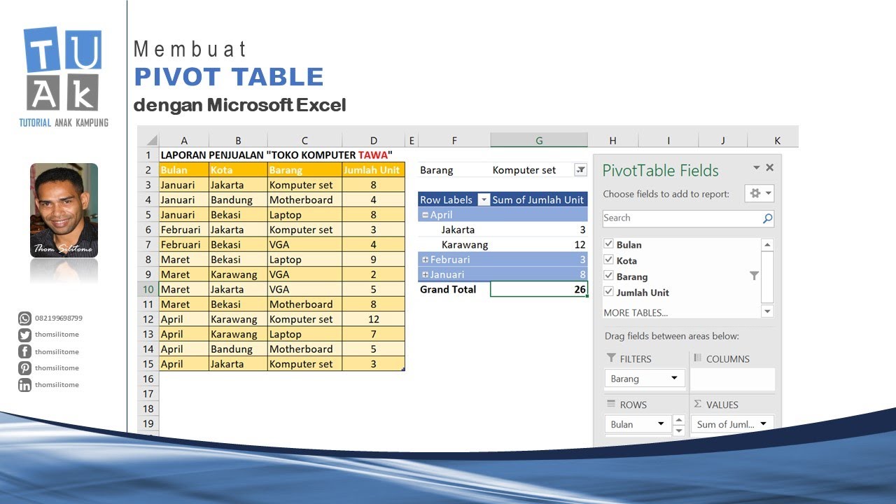
Task: Select Grand Total value cell 26
Action: click(539, 290)
